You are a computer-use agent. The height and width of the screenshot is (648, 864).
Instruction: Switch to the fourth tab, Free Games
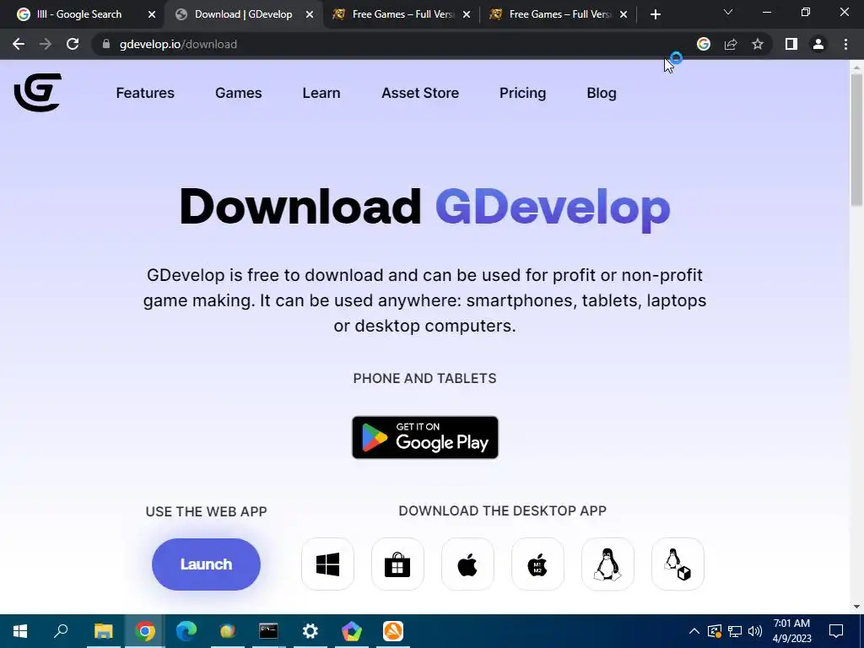click(559, 14)
